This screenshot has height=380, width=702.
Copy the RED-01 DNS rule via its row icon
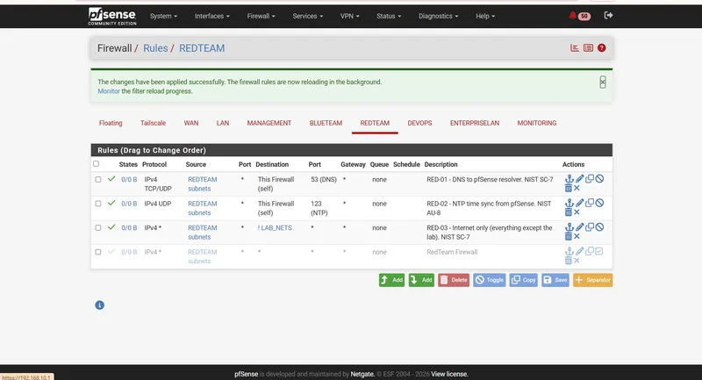(590, 178)
